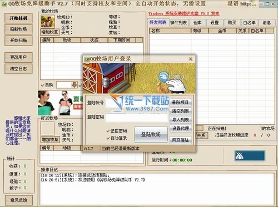Click the blue bug logo banner

coord(250,156)
